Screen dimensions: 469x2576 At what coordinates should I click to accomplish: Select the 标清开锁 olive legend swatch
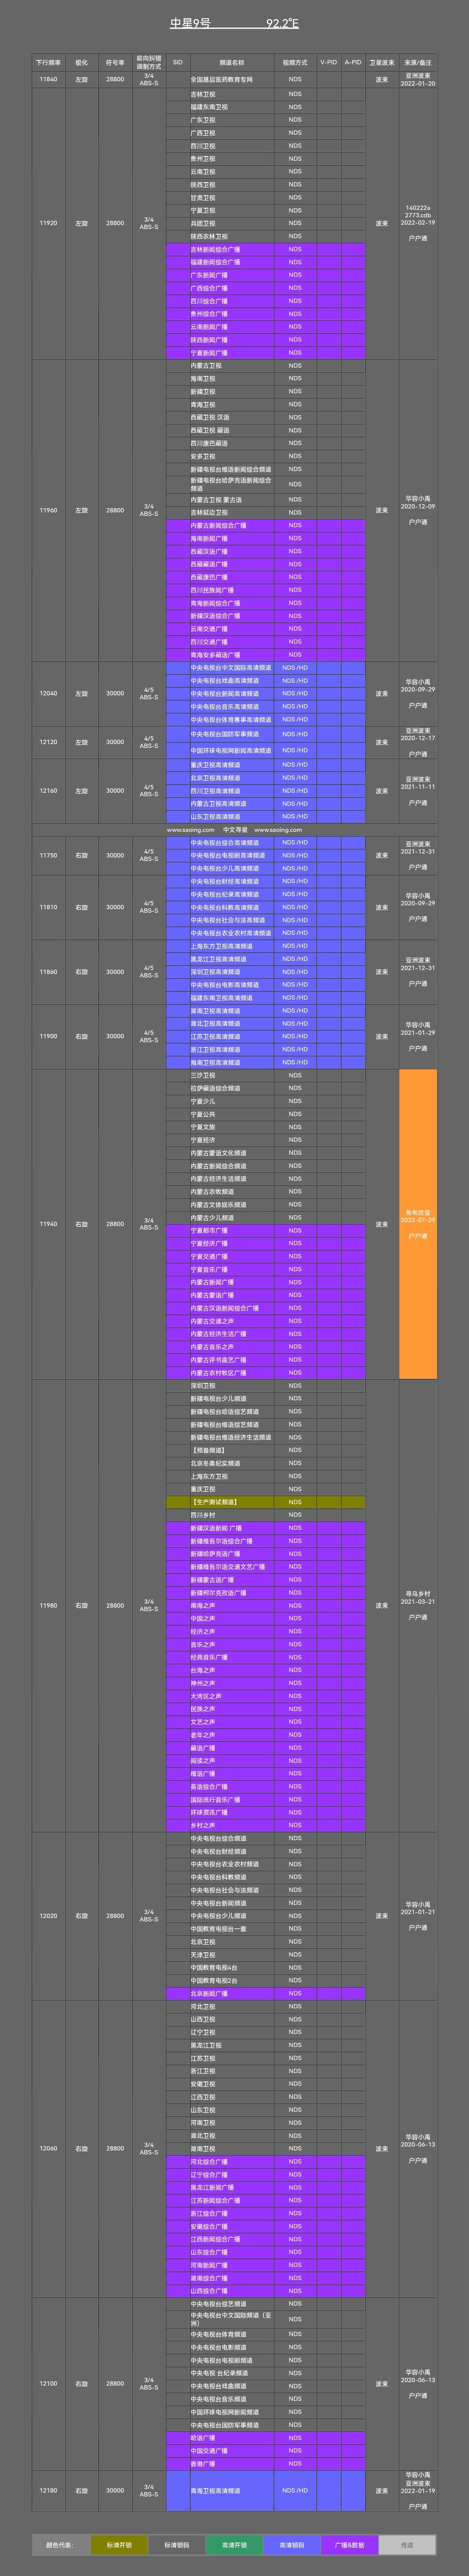click(119, 2545)
